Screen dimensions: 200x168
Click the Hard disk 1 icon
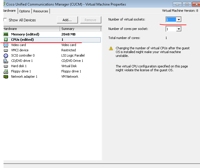pos(6,66)
